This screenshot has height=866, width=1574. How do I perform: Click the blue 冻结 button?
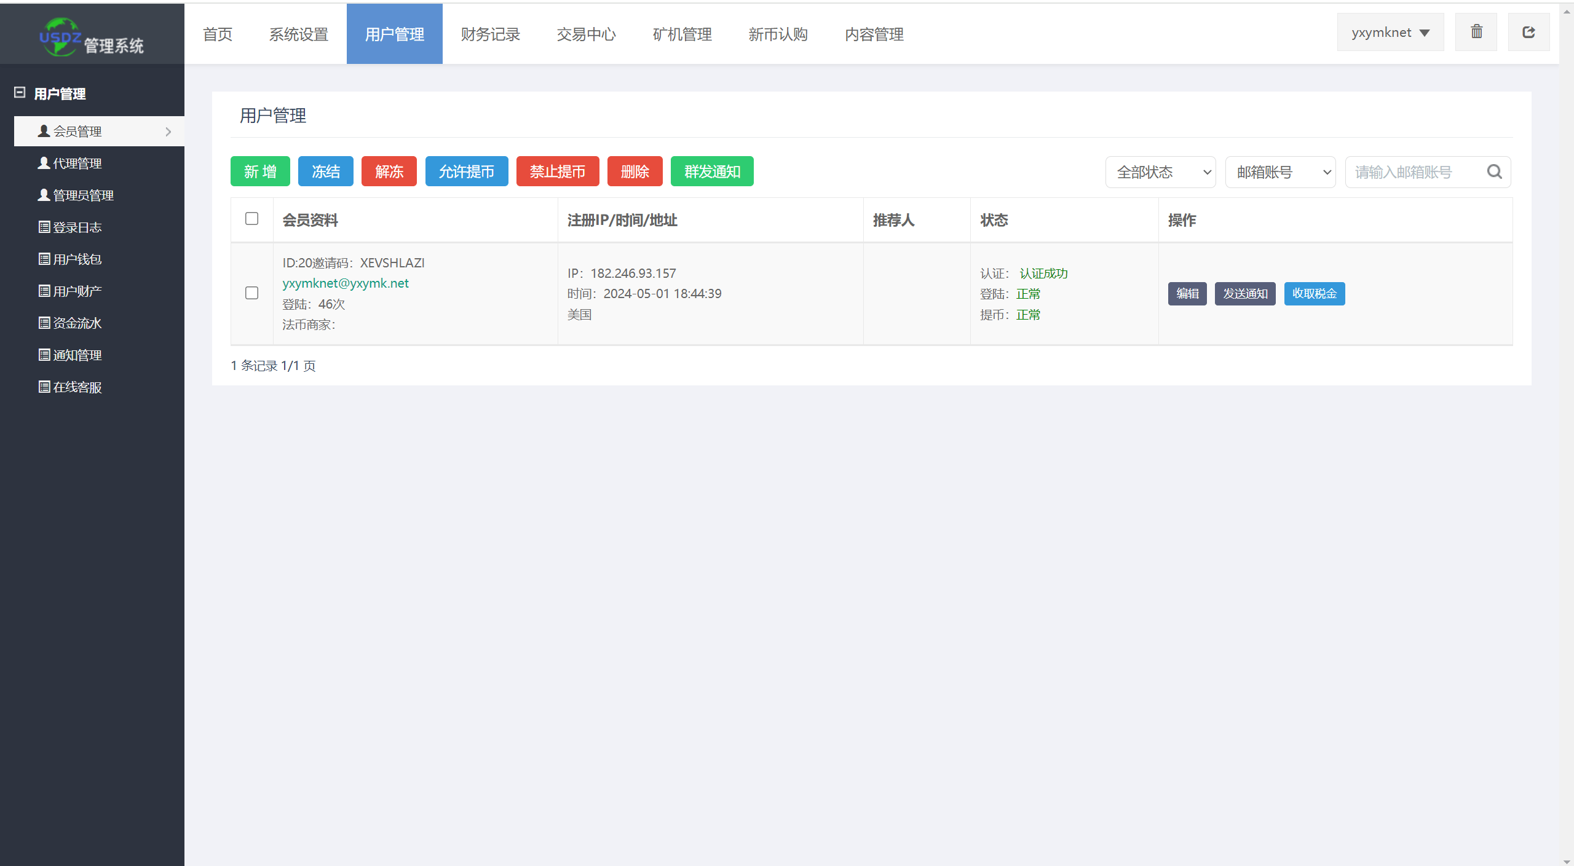click(x=326, y=171)
